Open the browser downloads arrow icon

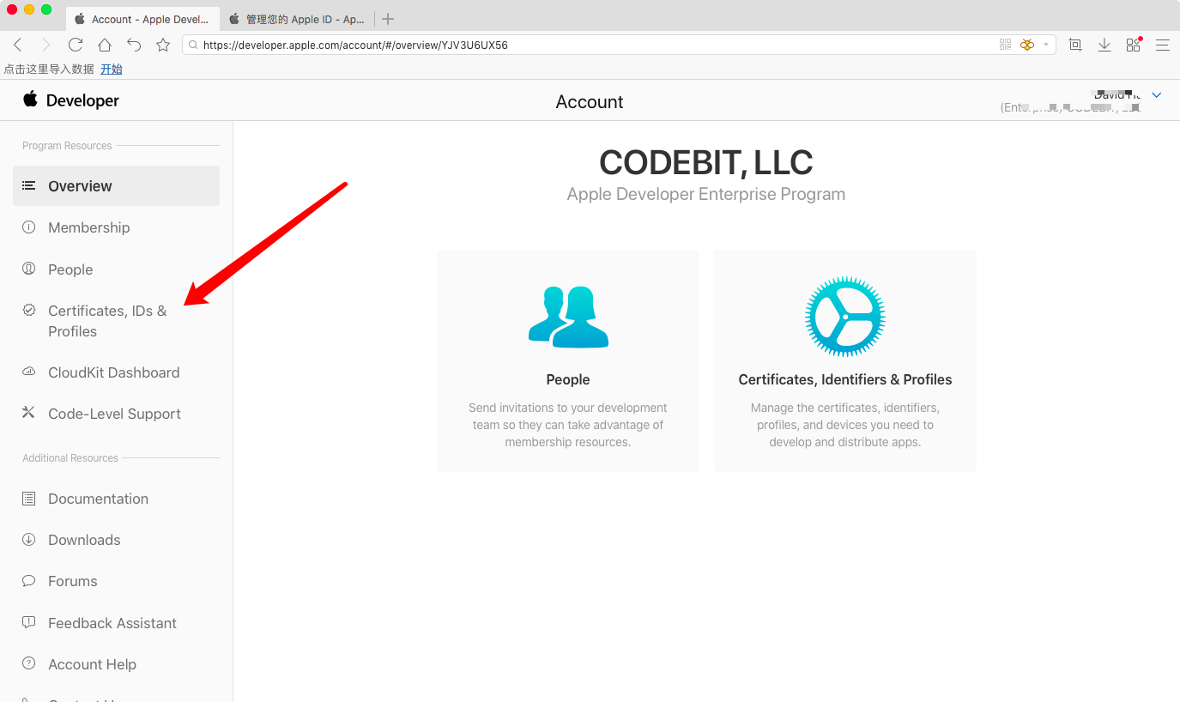pos(1104,45)
